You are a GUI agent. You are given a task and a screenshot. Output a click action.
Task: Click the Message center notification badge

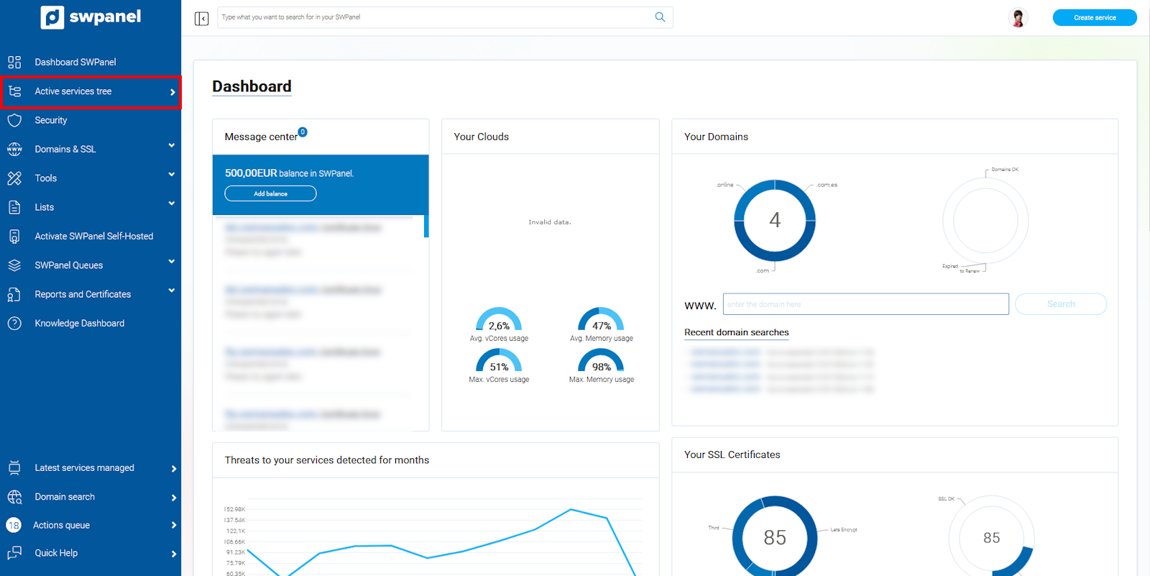coord(303,132)
